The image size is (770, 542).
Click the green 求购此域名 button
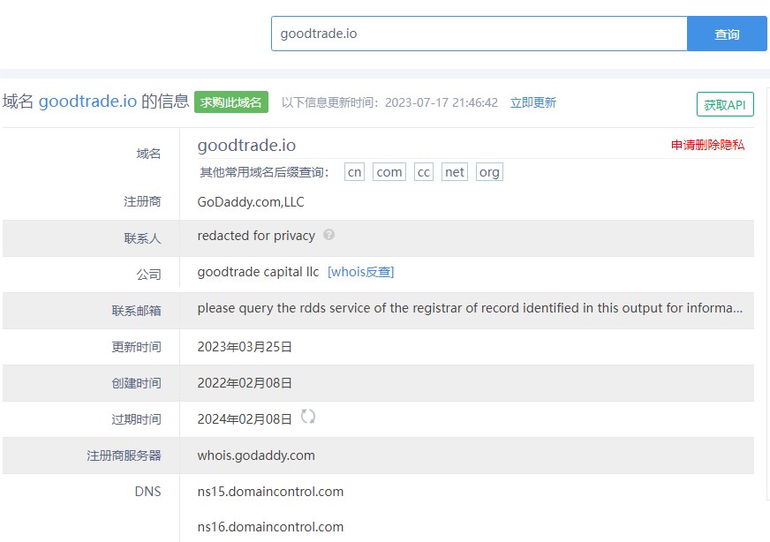point(231,102)
